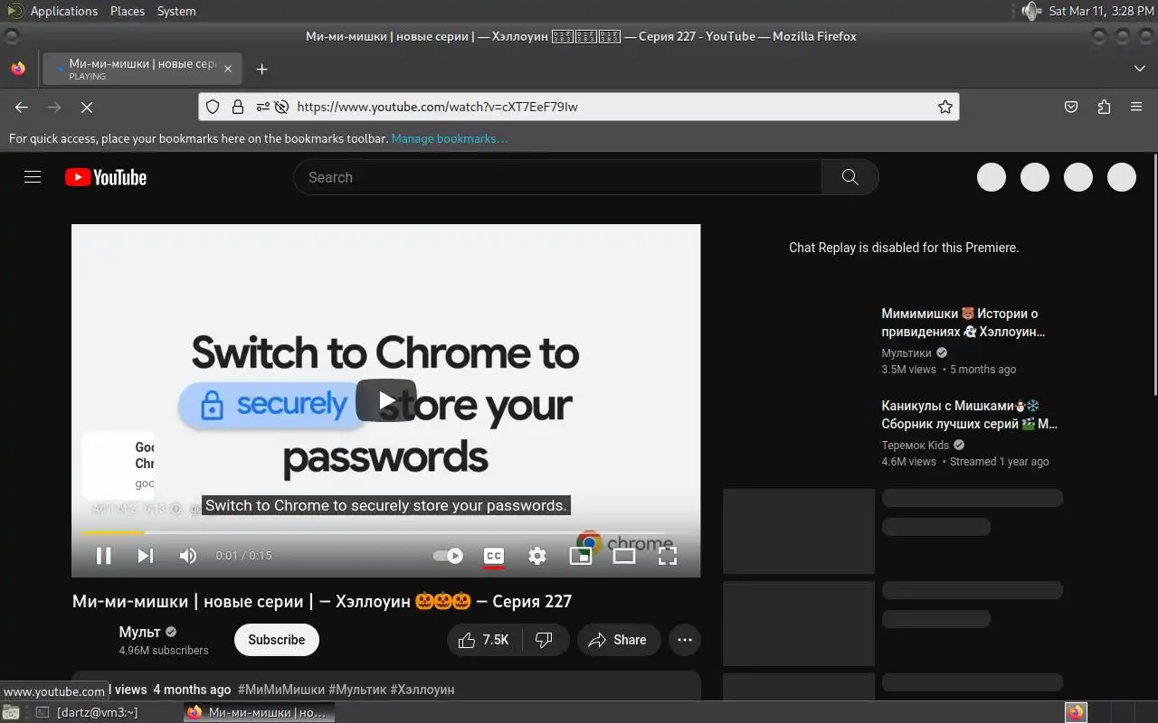Expand the video description box
Viewport: 1158px width, 723px height.
pyautogui.click(x=386, y=686)
